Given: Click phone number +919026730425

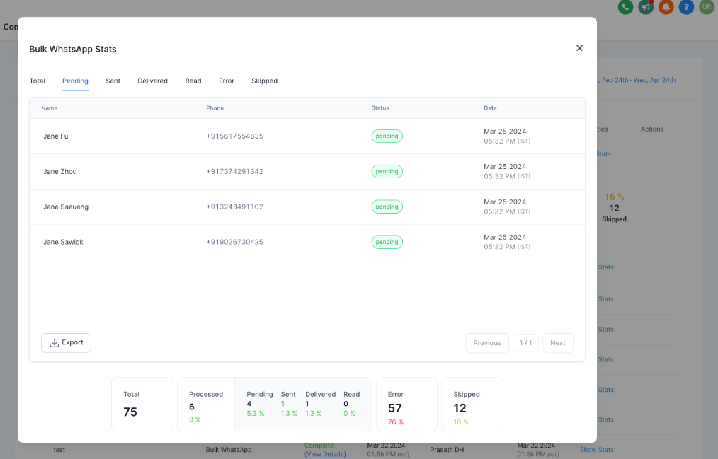Looking at the screenshot, I should [235, 242].
